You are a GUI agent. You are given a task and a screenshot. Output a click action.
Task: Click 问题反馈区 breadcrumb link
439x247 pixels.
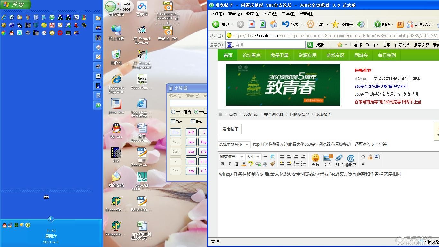tap(299, 114)
